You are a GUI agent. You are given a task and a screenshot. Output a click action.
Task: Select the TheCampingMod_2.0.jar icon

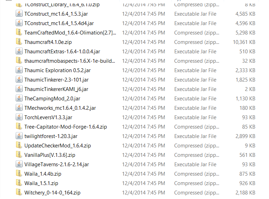pos(19,98)
